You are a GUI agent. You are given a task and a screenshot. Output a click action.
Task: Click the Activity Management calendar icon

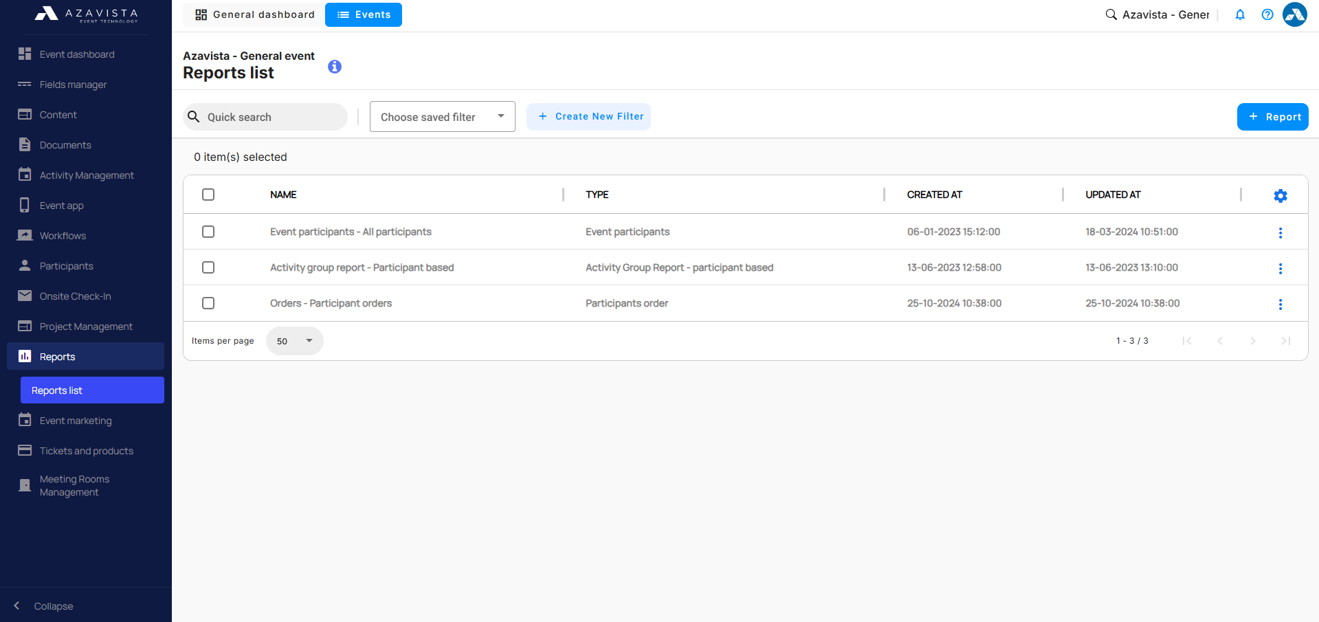(25, 175)
